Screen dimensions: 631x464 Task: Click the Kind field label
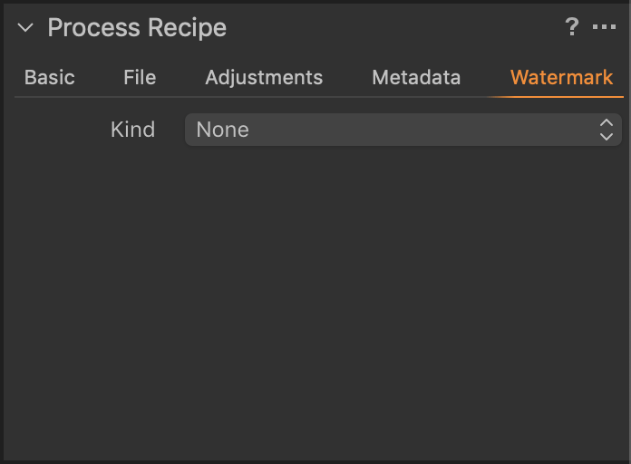point(132,130)
